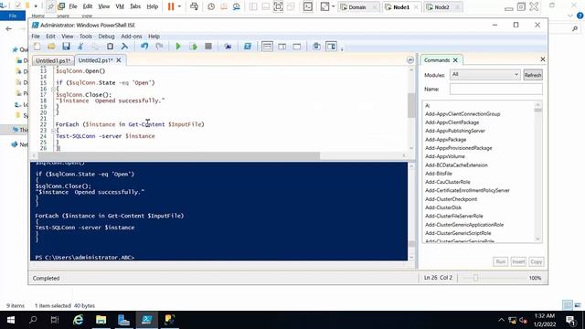Select the Untitled2.ps1 tab

point(95,60)
